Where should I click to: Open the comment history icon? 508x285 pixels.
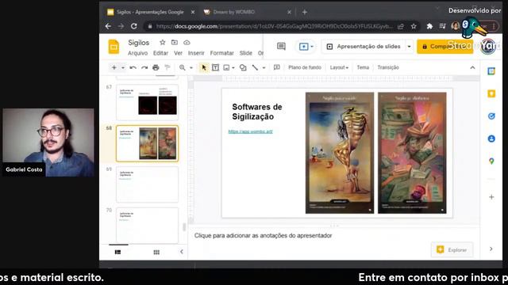tap(281, 47)
